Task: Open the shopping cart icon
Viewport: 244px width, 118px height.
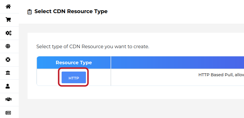Action: tap(8, 20)
